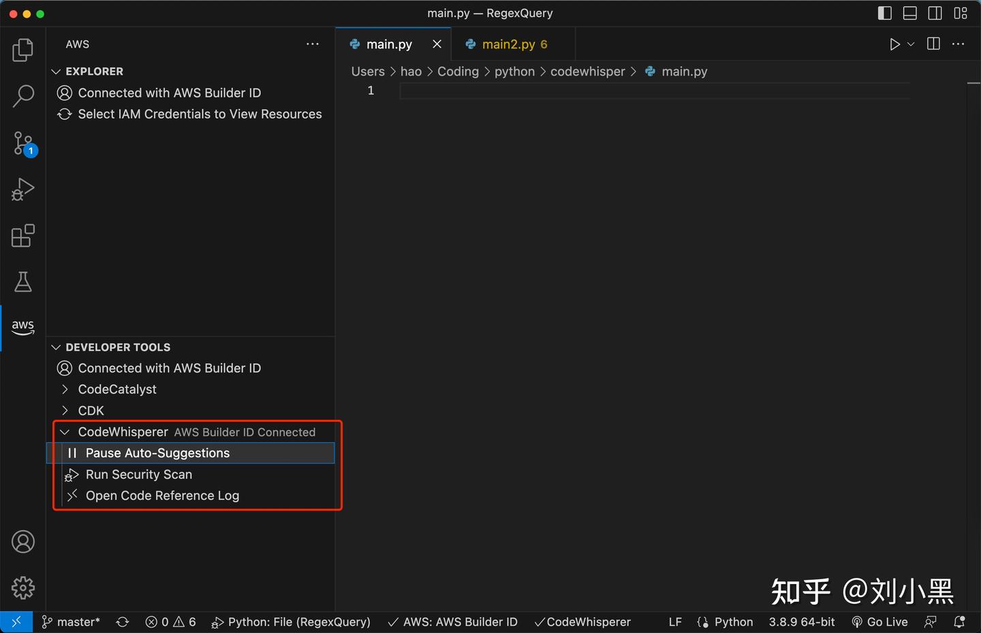Image resolution: width=981 pixels, height=633 pixels.
Task: Click Select IAM Credentials to View Resources
Action: pos(200,114)
